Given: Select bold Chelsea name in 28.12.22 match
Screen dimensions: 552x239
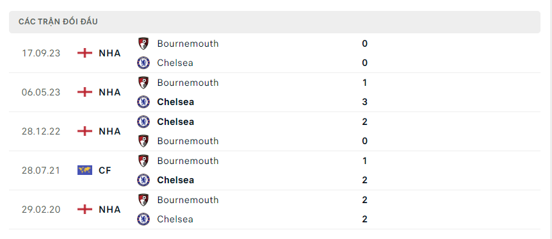Looking at the screenshot, I should 175,122.
